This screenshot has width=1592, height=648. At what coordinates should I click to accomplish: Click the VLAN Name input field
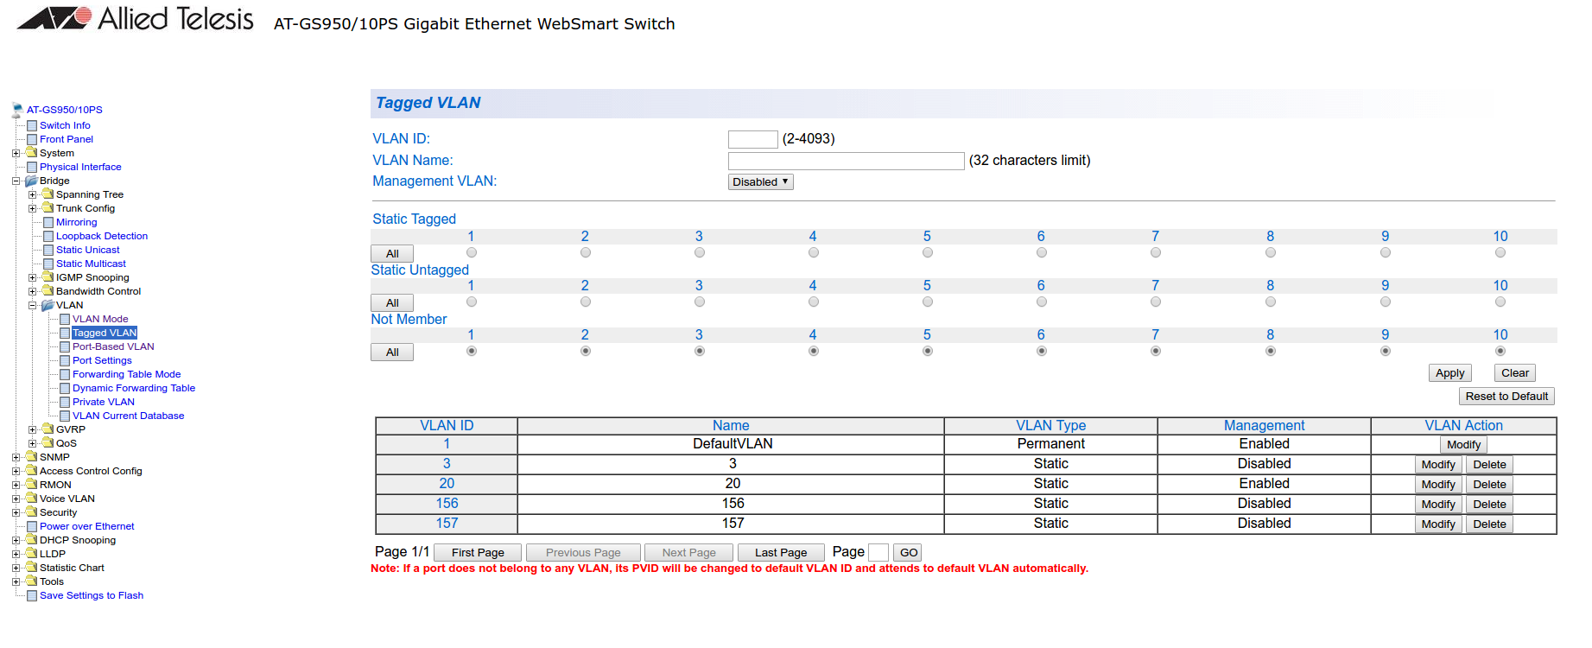coord(846,161)
